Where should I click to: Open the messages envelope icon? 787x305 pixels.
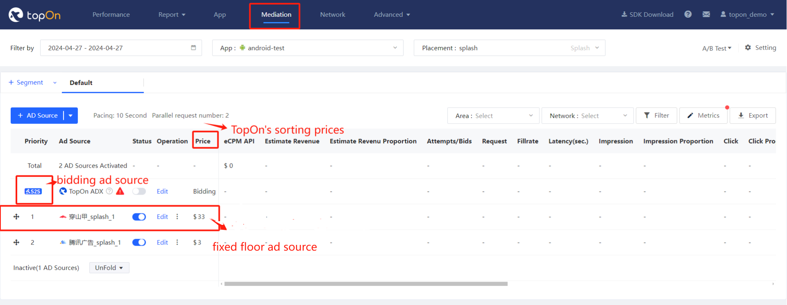pos(706,14)
